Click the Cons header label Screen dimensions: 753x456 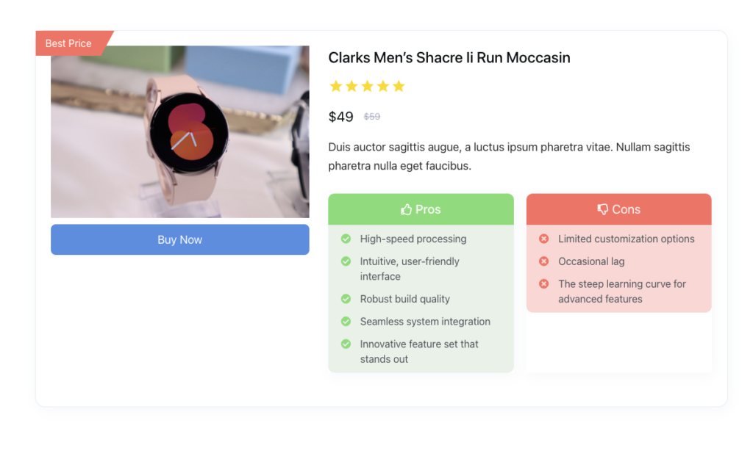coord(626,209)
